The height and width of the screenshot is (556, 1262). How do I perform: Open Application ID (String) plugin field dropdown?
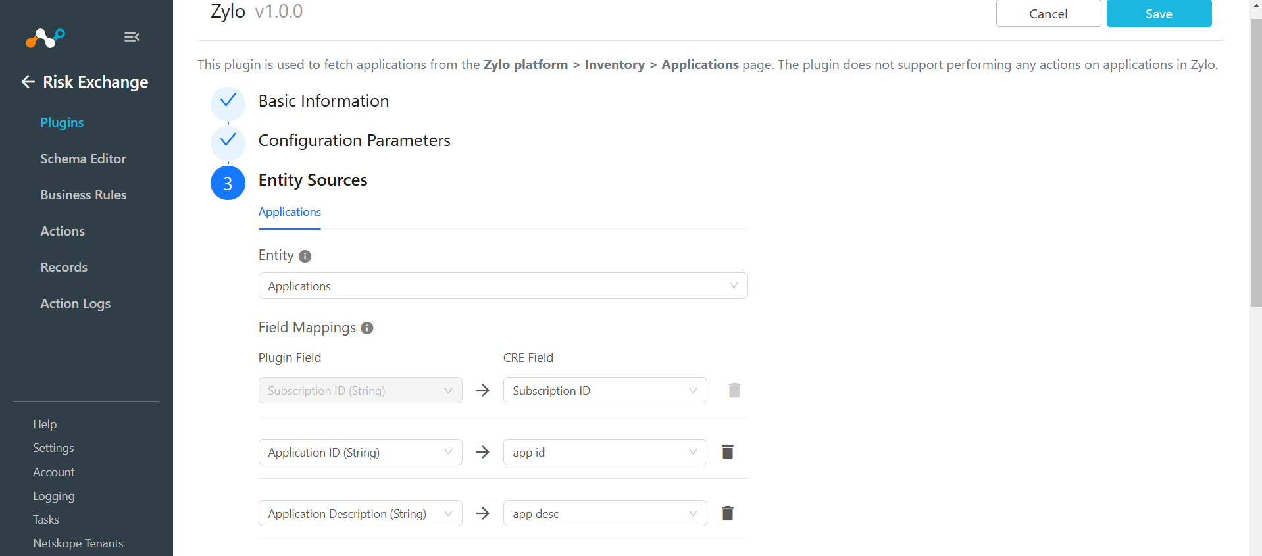(360, 452)
